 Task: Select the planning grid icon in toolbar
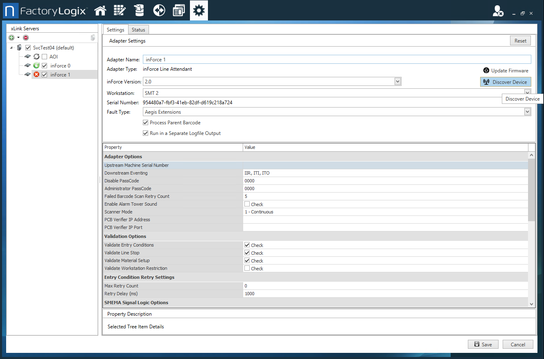coord(120,10)
